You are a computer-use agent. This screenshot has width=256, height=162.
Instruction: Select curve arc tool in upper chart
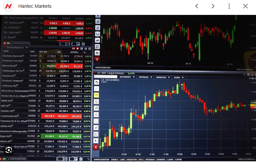pyautogui.click(x=98, y=34)
